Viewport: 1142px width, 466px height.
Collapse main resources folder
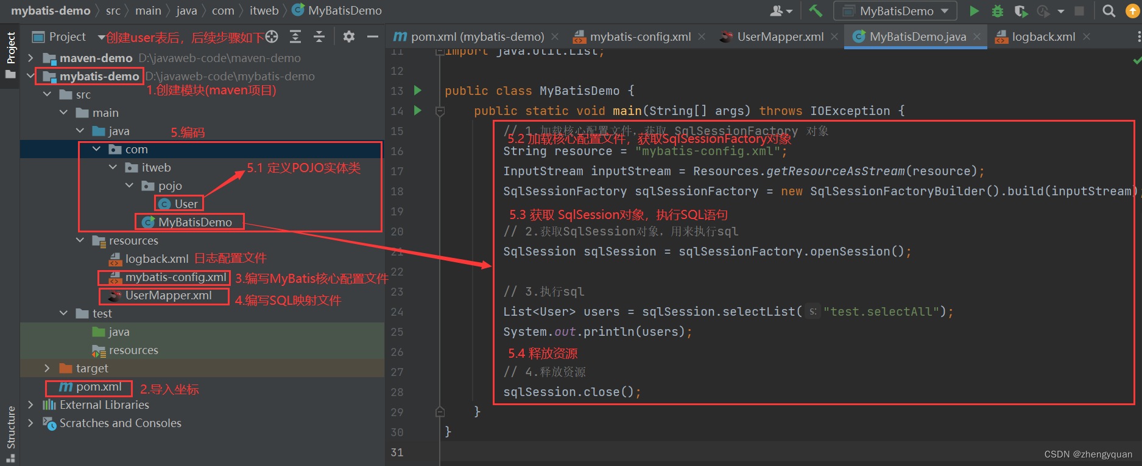80,240
